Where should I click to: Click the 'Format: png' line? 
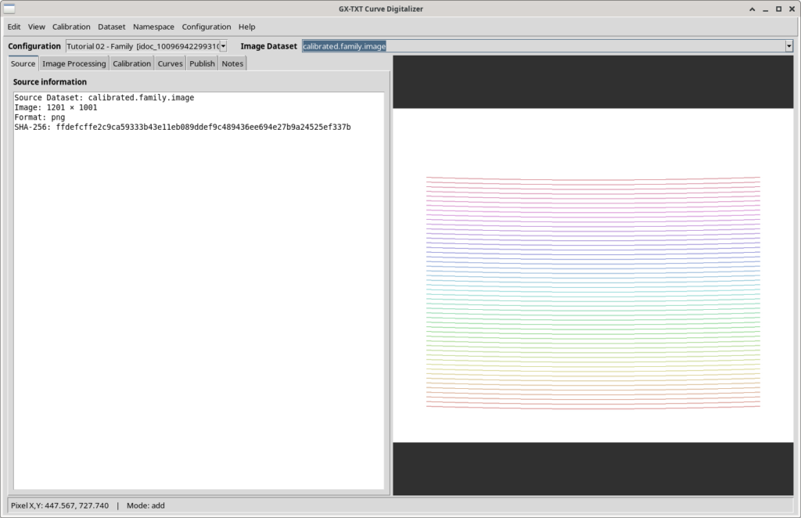pyautogui.click(x=39, y=117)
